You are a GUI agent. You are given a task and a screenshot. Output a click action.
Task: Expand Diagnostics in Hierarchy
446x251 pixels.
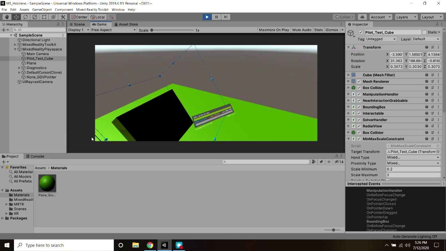click(x=20, y=68)
